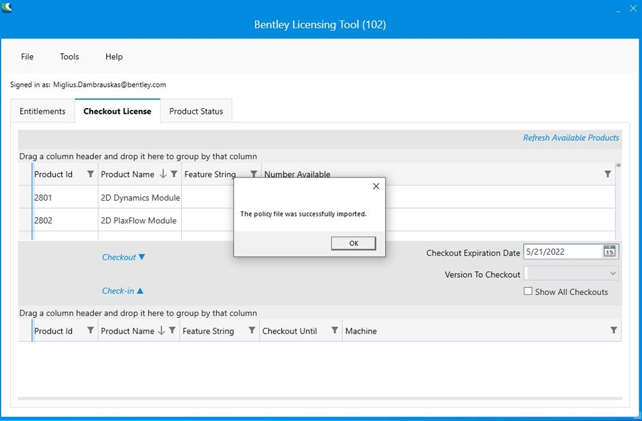Toggle sort arrow on lower Product Name

click(x=161, y=330)
